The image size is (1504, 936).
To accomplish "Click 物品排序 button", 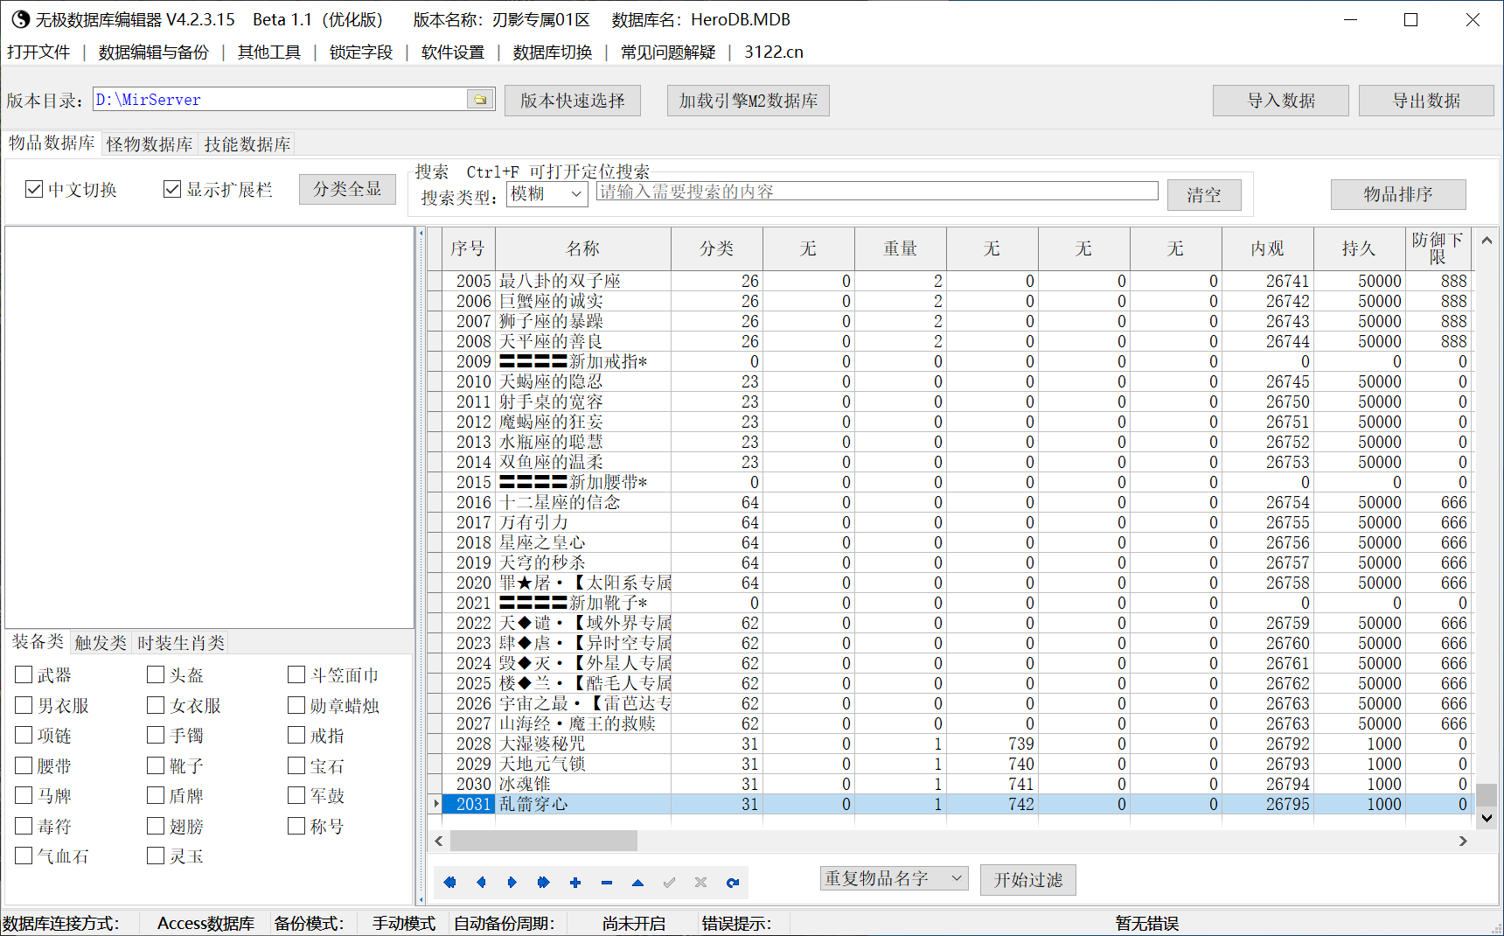I will [x=1398, y=194].
